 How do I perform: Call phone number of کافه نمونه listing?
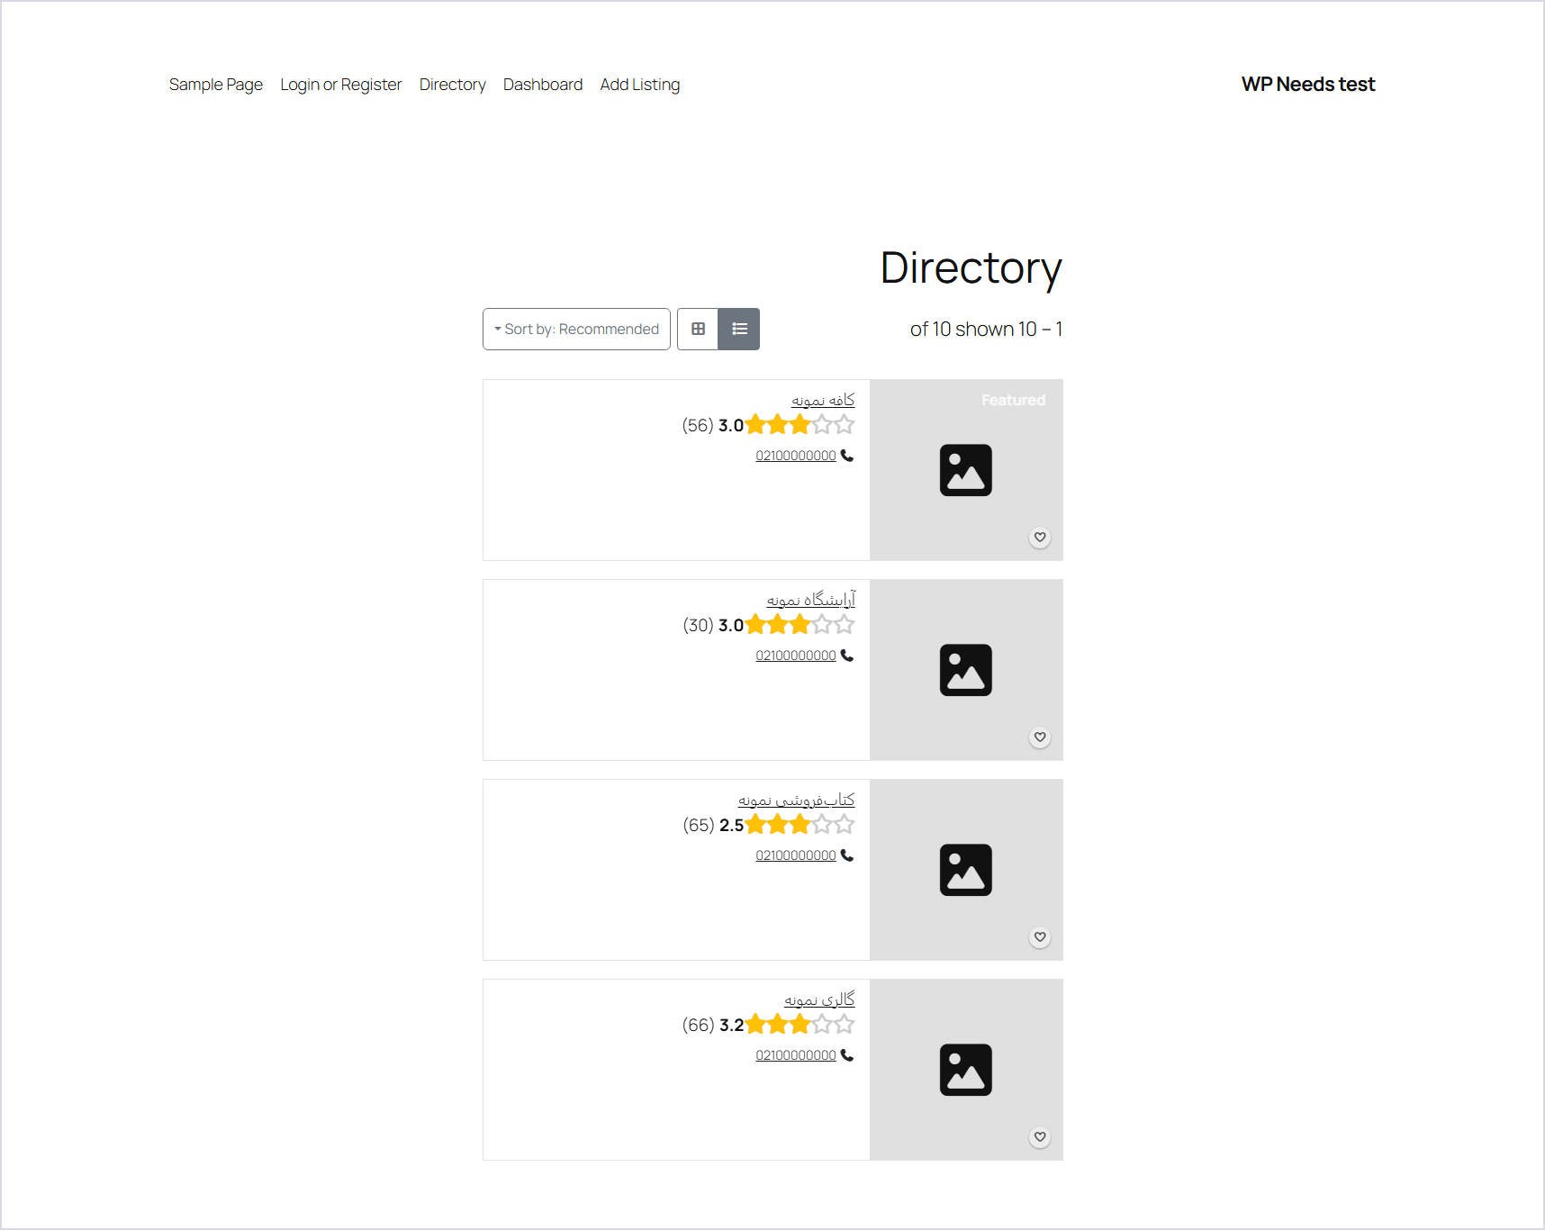coord(796,456)
